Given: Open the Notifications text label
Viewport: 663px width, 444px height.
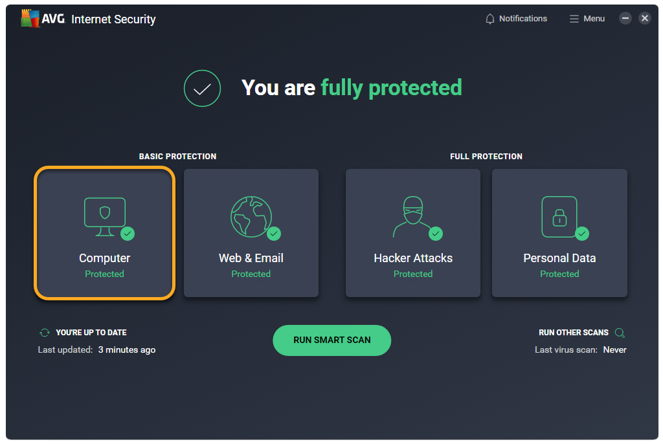Looking at the screenshot, I should pos(523,19).
